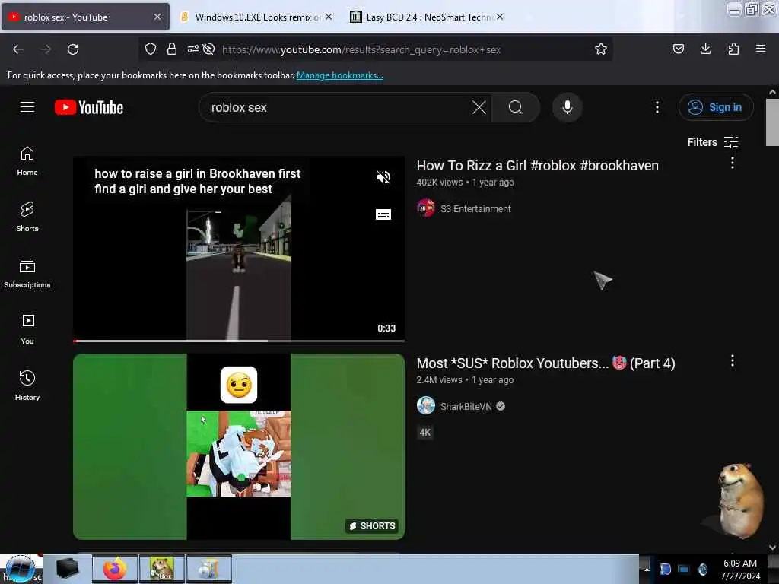This screenshot has width=779, height=584.
Task: Click the go forward browser arrow
Action: coord(45,49)
